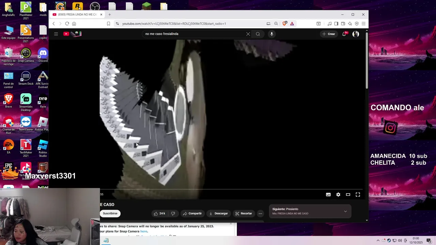Clear the YouTube search text
The height and width of the screenshot is (245, 436).
(x=248, y=34)
